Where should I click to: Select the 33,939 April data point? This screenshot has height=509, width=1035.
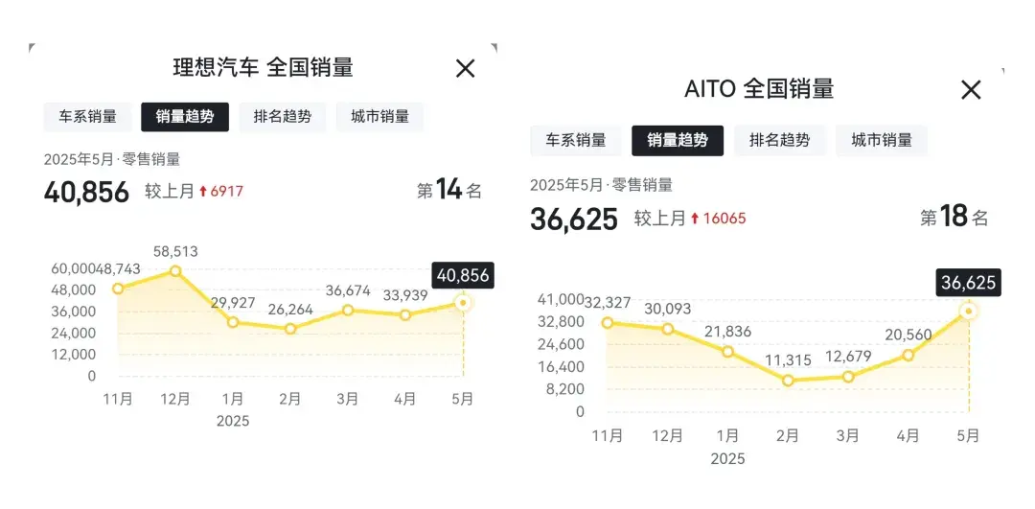pos(405,315)
